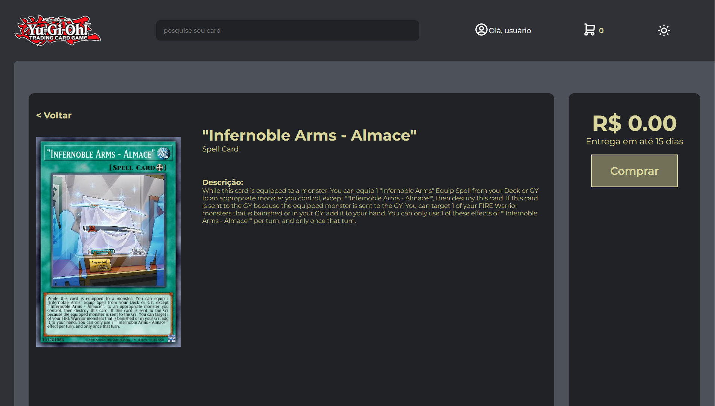Click the price 'R$ 0.00'
715x406 pixels.
(634, 123)
